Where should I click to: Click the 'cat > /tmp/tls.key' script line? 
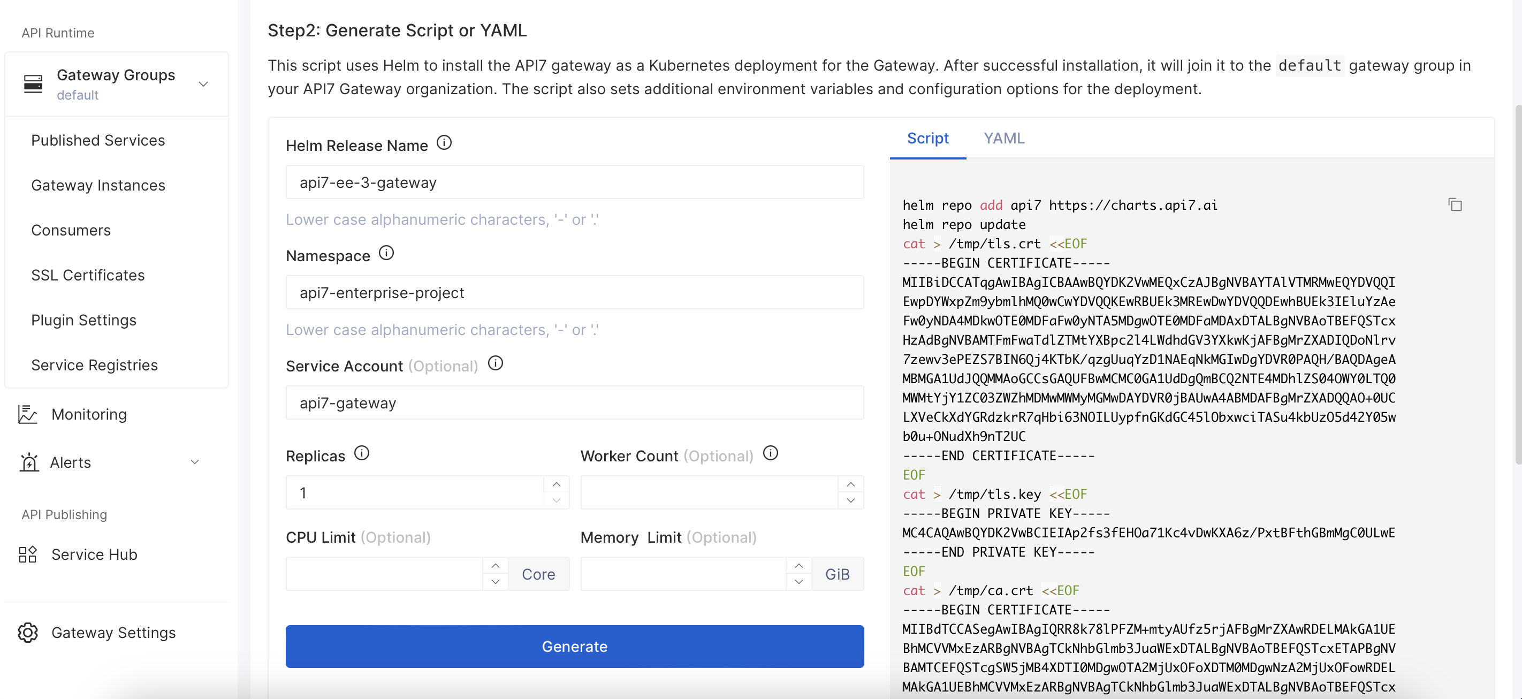click(994, 494)
